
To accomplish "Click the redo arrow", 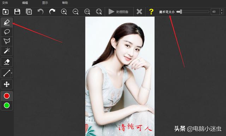I will tap(52, 12).
